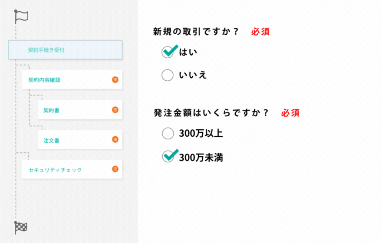
Task: Click the checkered finish flag icon
Action: click(20, 227)
